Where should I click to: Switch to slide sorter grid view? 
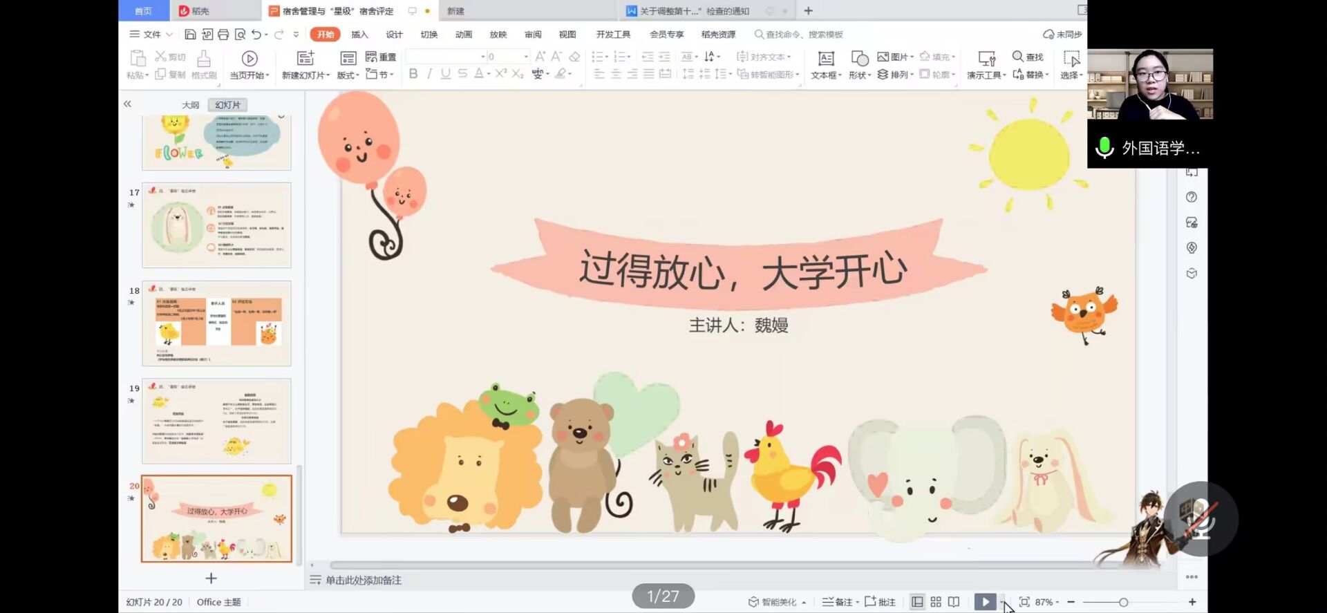936,602
